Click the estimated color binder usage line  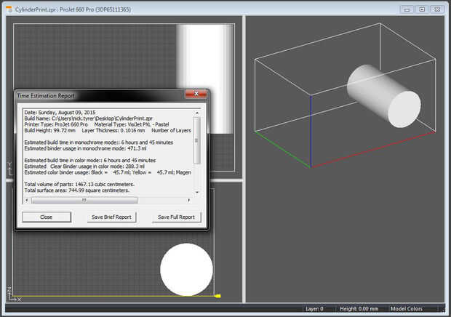tap(108, 172)
